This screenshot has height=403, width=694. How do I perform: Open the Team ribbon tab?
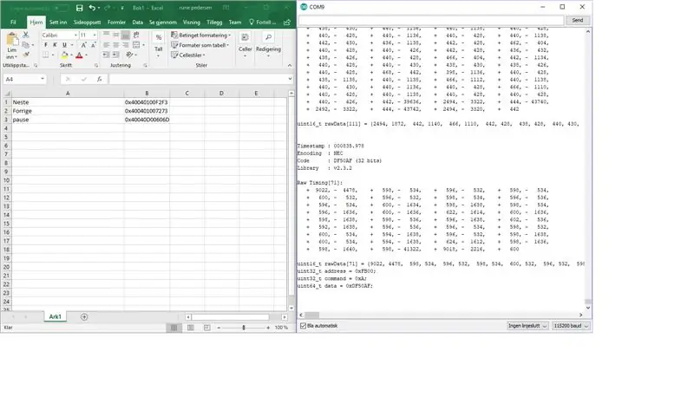click(x=234, y=23)
